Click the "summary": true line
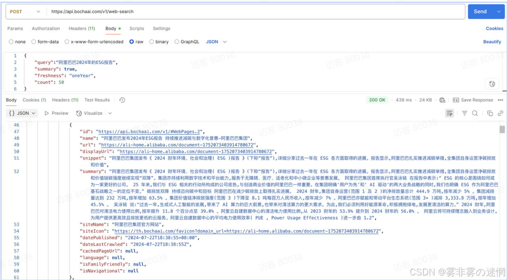The height and width of the screenshot is (280, 507). coord(56,69)
